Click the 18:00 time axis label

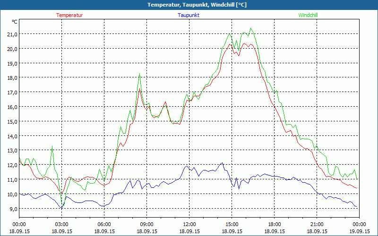275,225
